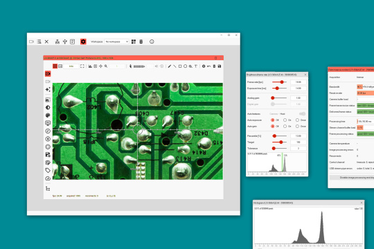Toggle the Auto features Camera/Host switch
Image resolution: width=374 pixels, height=249 pixels.
(x=302, y=114)
